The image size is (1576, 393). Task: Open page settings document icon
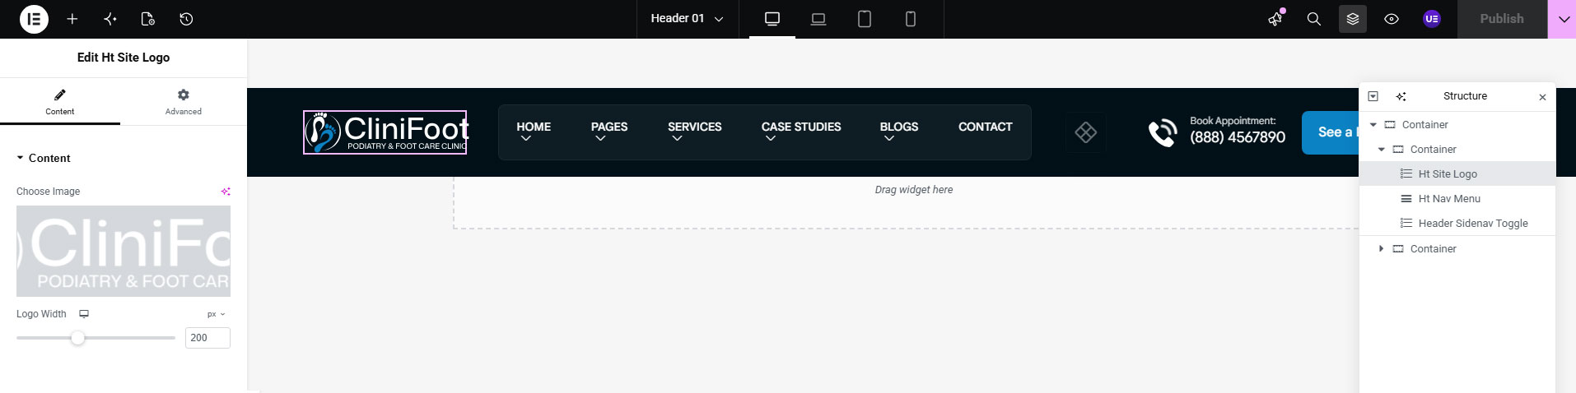pyautogui.click(x=148, y=19)
